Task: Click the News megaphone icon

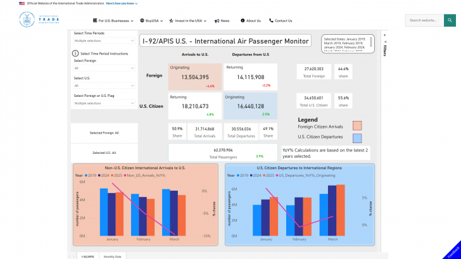Action: click(216, 20)
